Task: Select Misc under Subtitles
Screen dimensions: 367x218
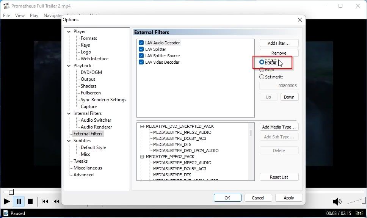Action: [85, 154]
